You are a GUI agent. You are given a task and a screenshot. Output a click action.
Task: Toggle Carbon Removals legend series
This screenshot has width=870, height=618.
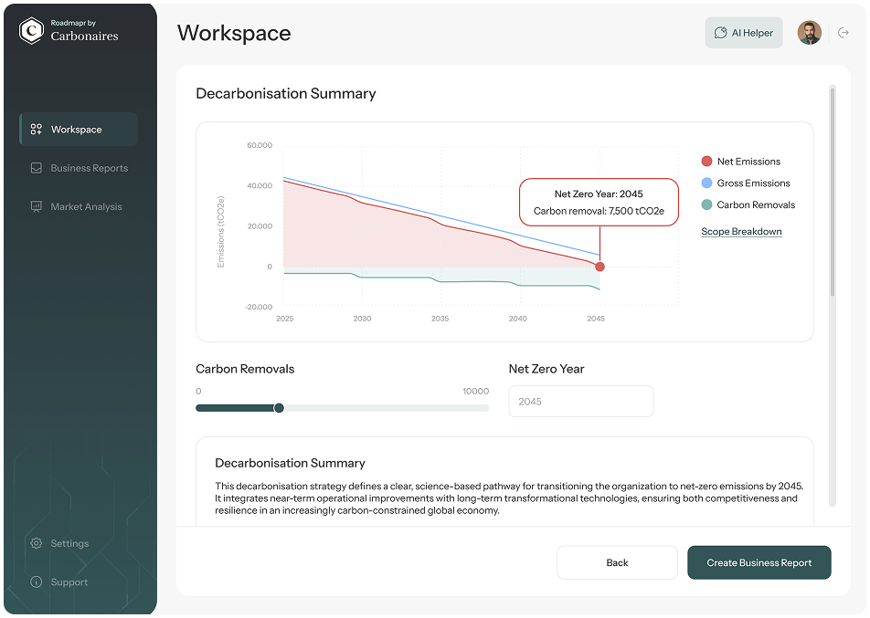tap(747, 205)
